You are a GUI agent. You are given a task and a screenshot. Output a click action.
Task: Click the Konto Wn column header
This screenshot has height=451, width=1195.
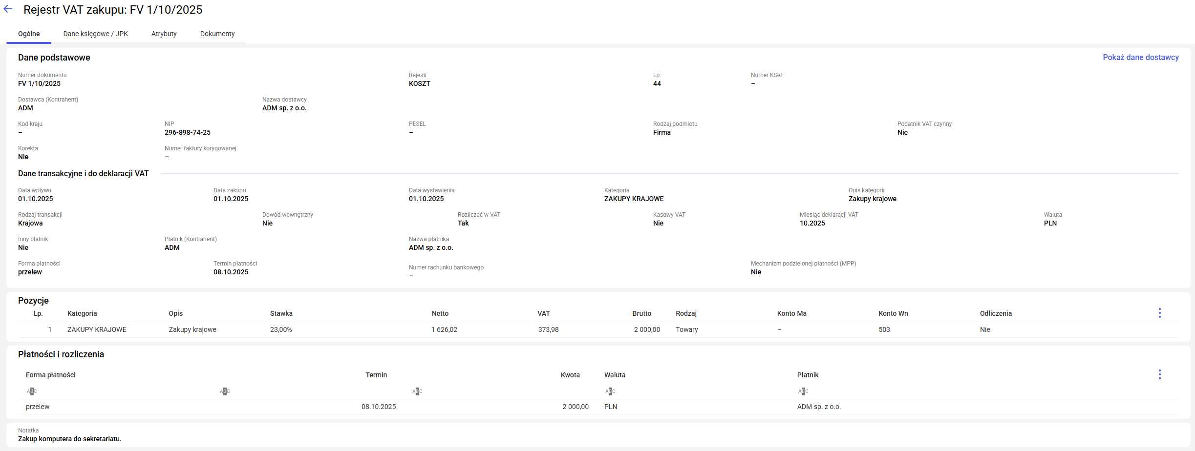(x=893, y=313)
